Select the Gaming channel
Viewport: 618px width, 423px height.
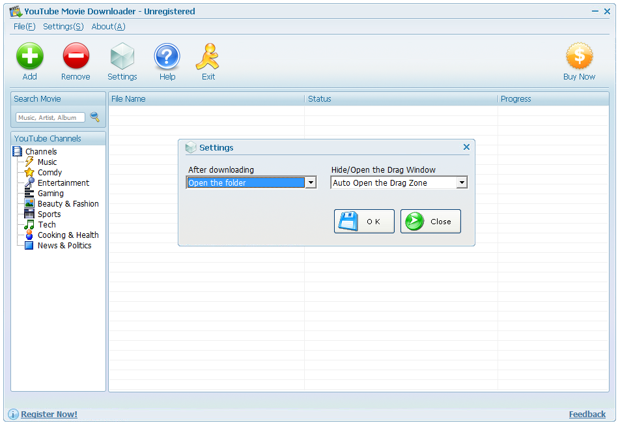coord(50,194)
